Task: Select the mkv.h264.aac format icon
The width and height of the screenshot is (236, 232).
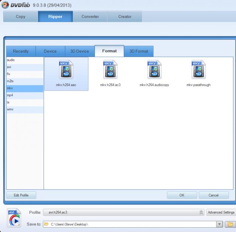Action: pos(66,70)
